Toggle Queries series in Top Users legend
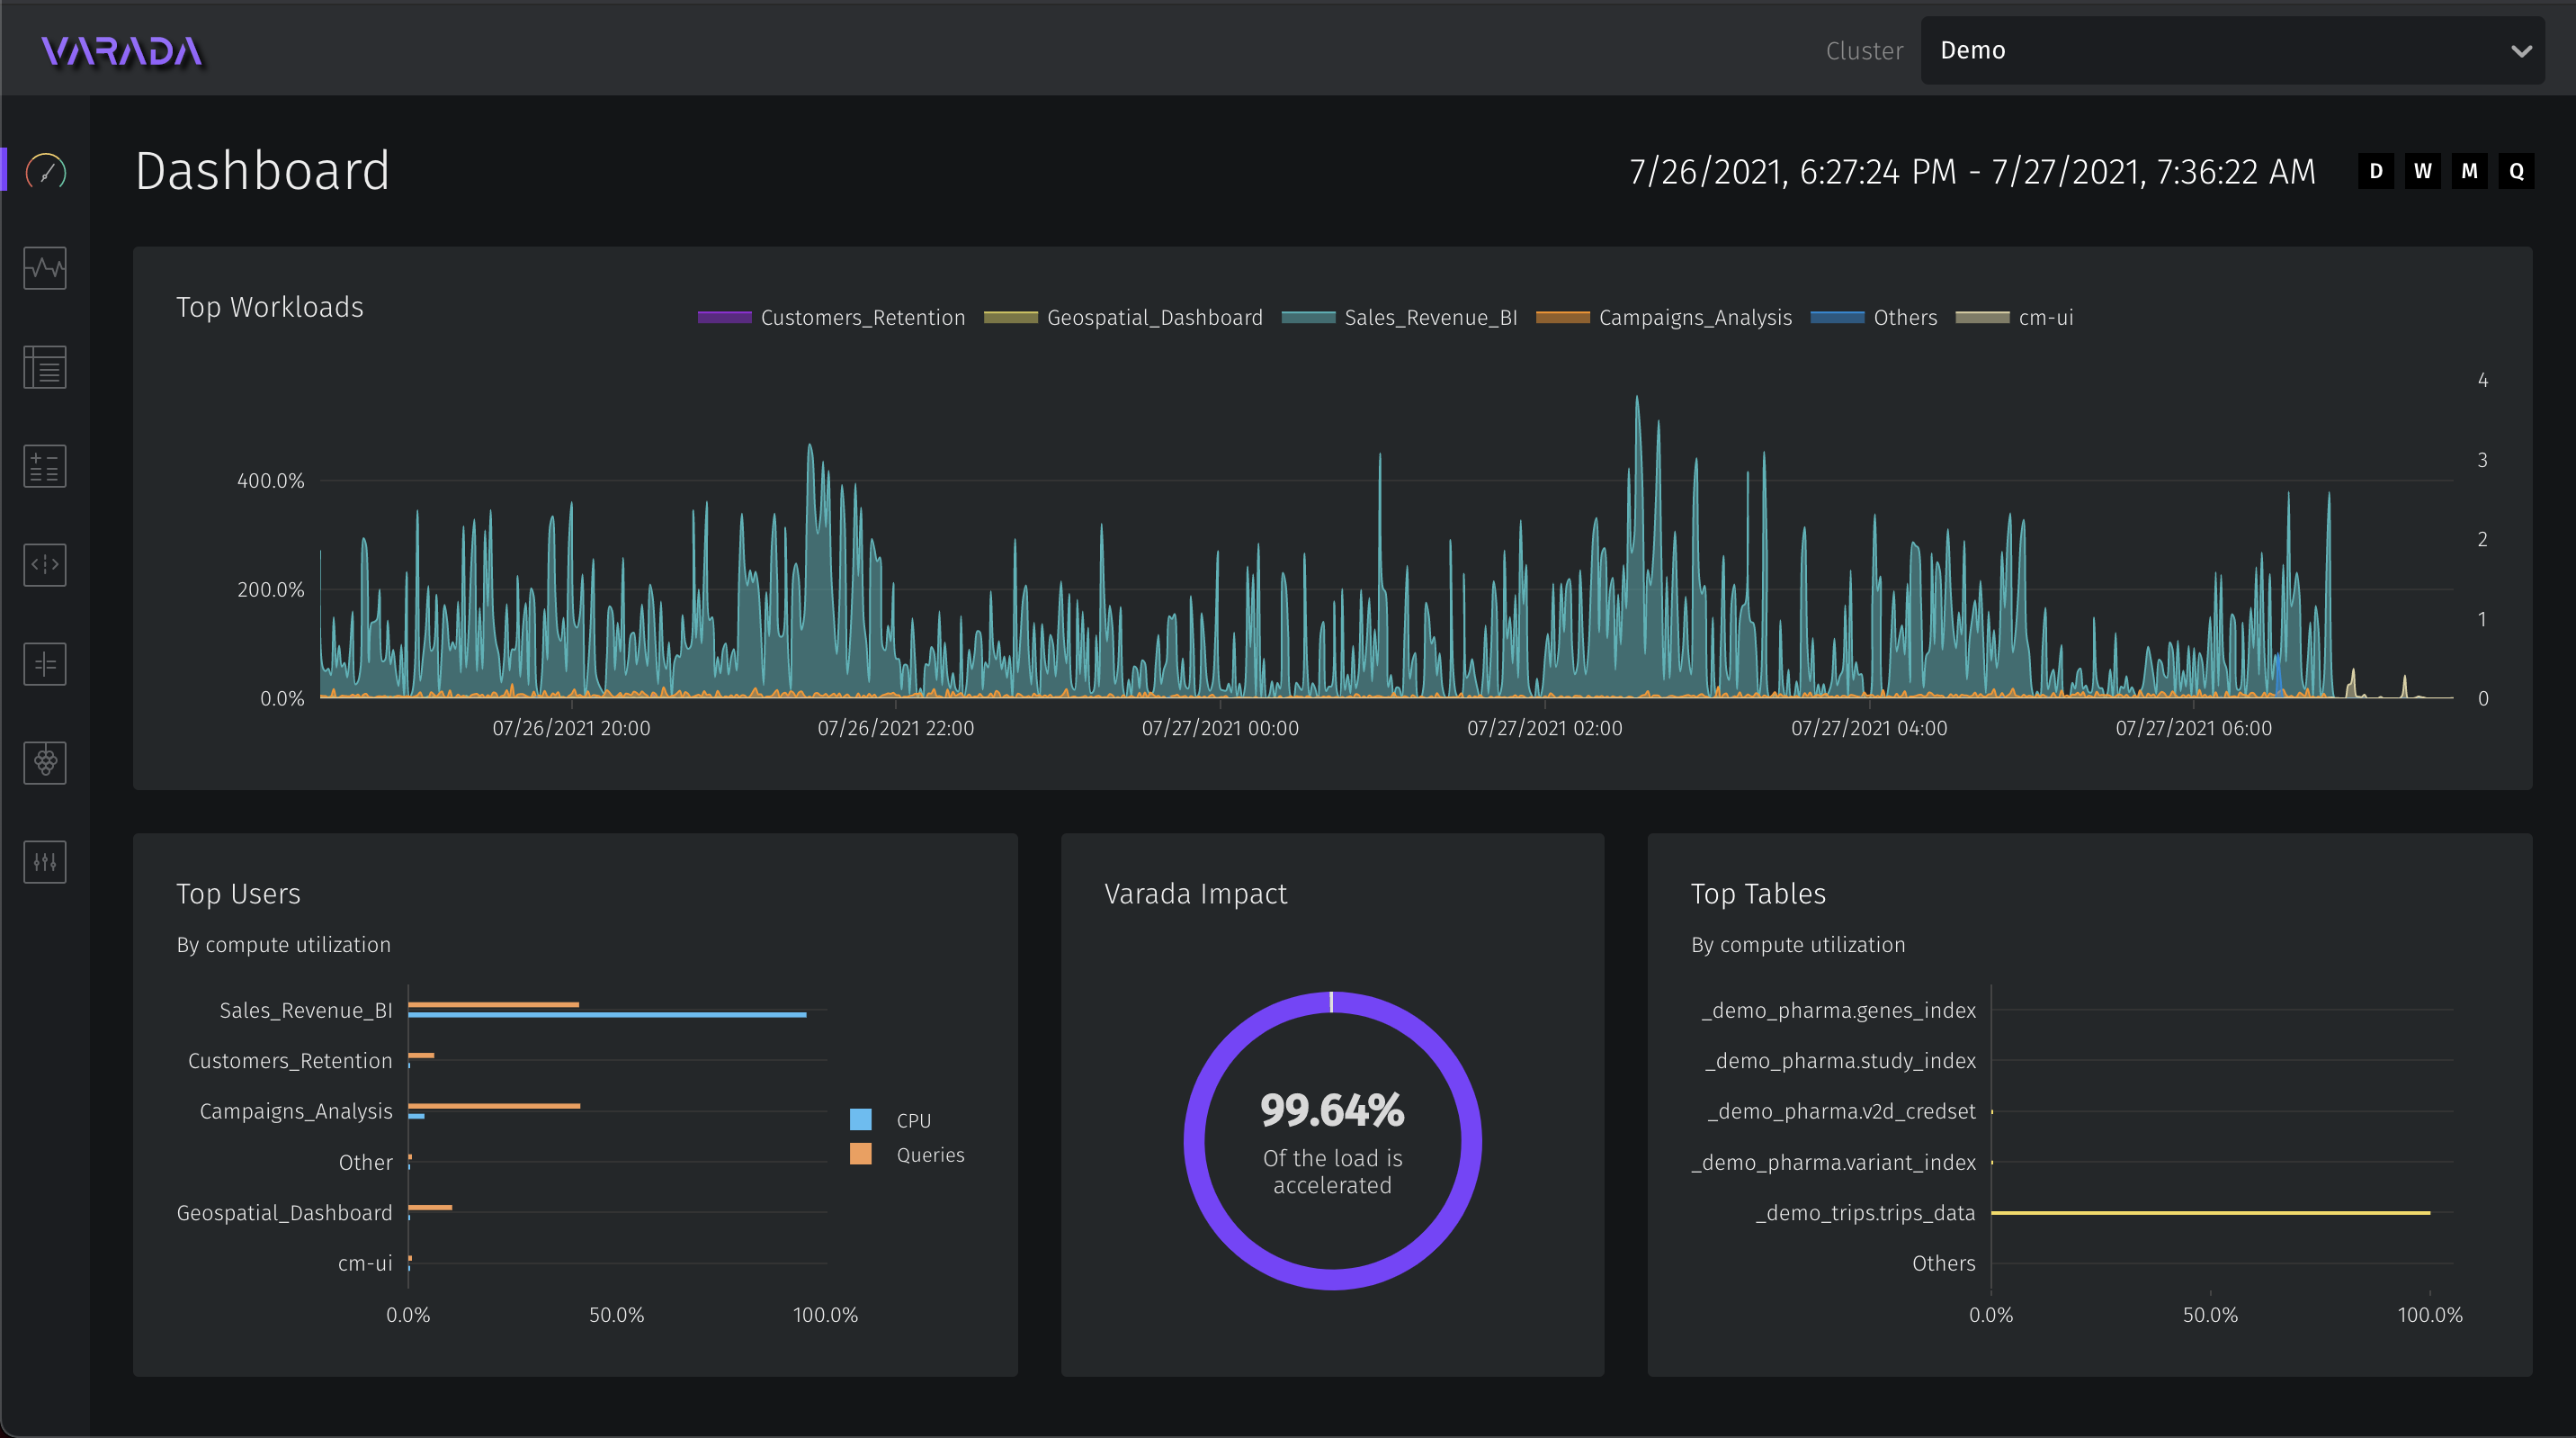The image size is (2576, 1438). pos(907,1154)
